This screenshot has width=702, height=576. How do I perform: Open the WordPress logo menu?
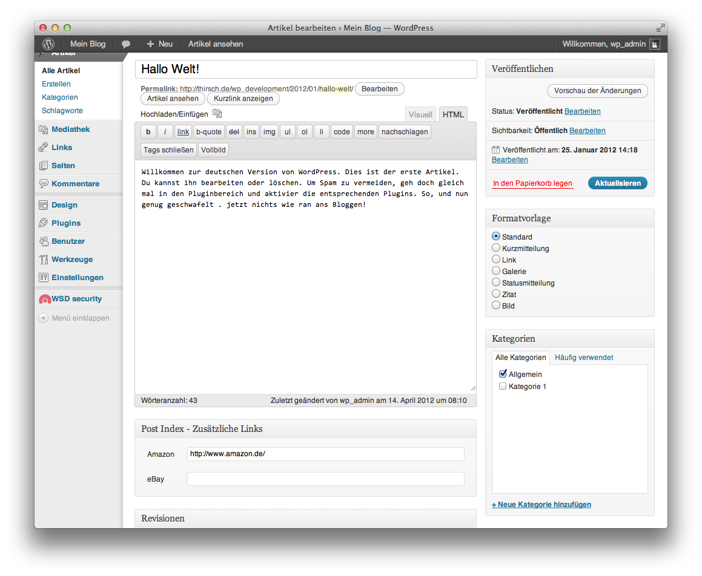pyautogui.click(x=48, y=44)
